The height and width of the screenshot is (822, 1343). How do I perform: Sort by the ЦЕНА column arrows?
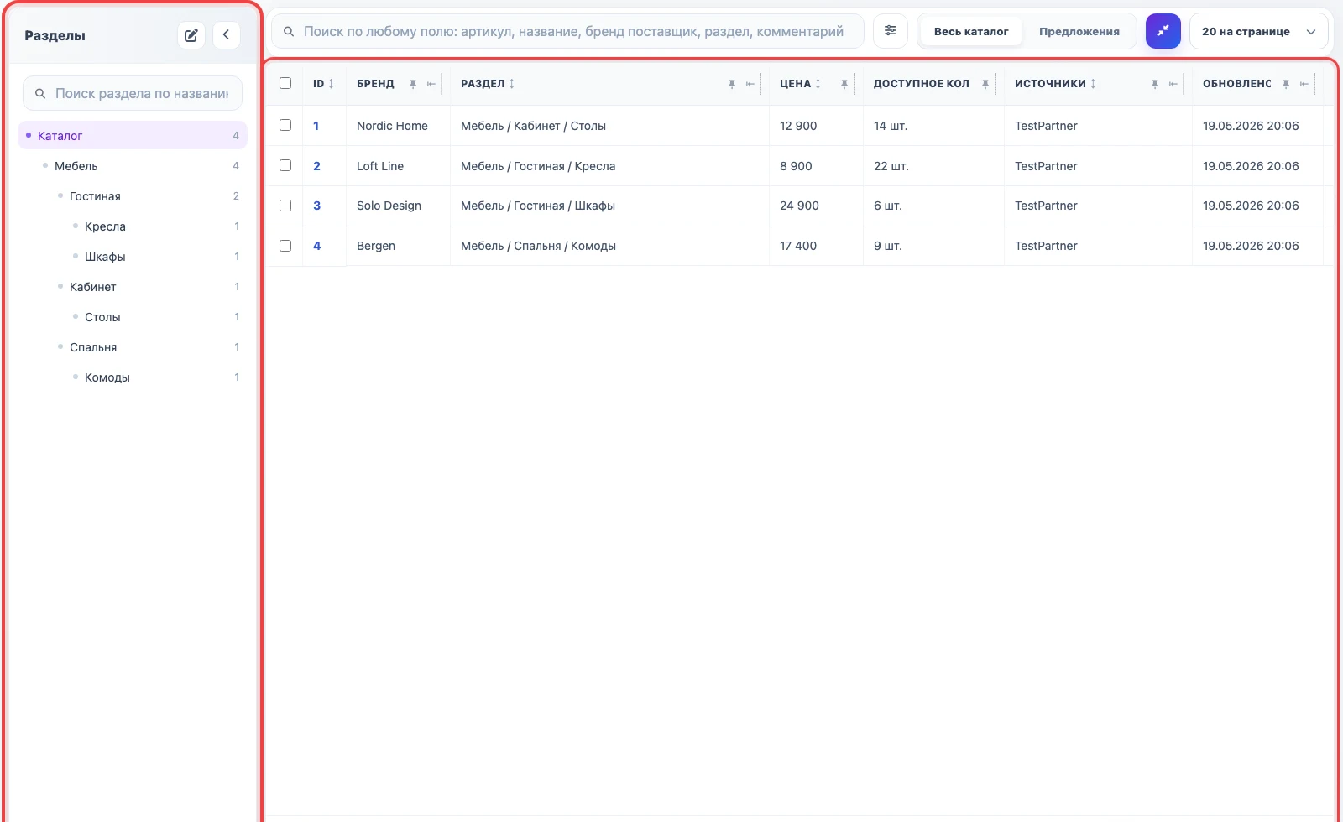pyautogui.click(x=818, y=84)
